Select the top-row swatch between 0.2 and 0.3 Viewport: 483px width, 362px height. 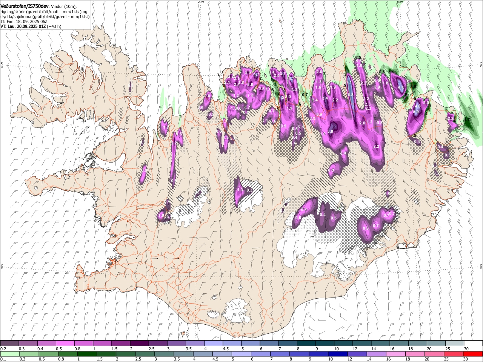tap(9, 344)
